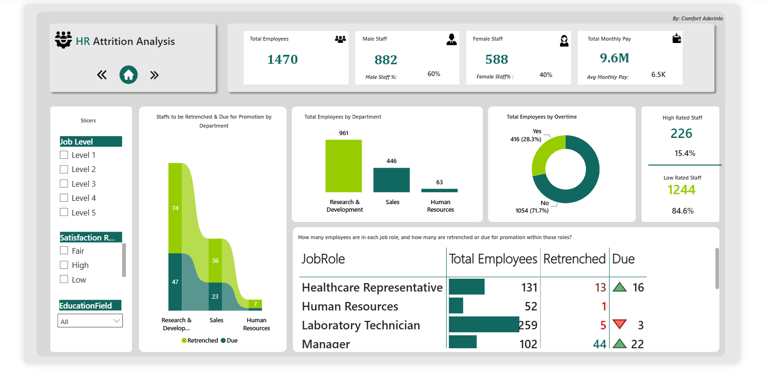
Task: Select the High satisfaction rating checkbox
Action: [x=64, y=265]
